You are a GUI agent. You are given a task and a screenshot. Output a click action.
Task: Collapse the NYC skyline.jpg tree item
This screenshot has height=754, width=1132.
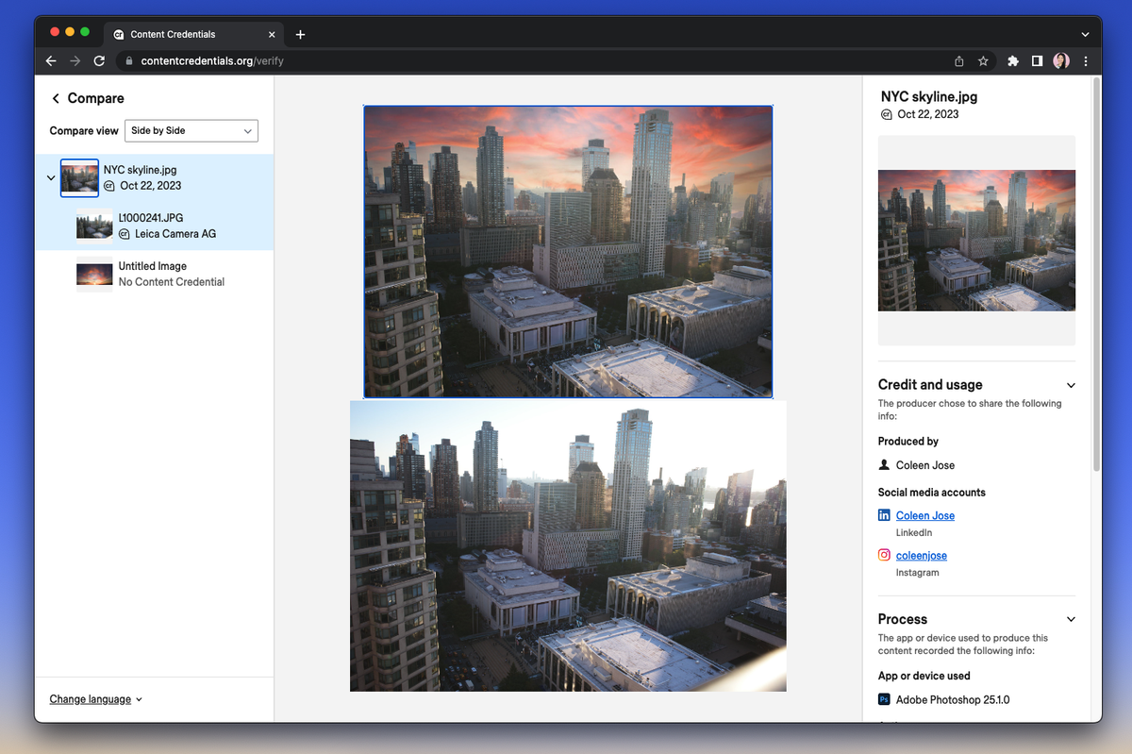[x=51, y=177]
